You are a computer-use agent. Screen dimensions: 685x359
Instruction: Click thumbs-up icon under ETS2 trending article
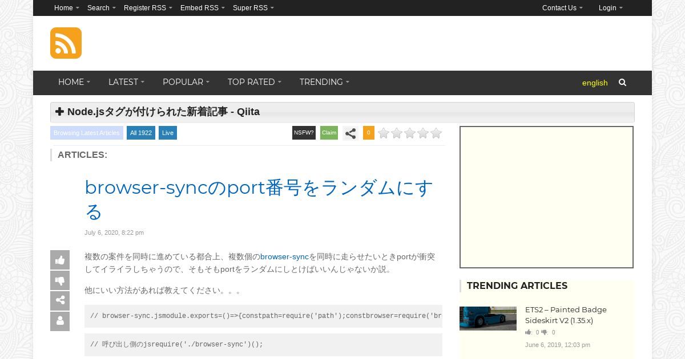pyautogui.click(x=528, y=332)
